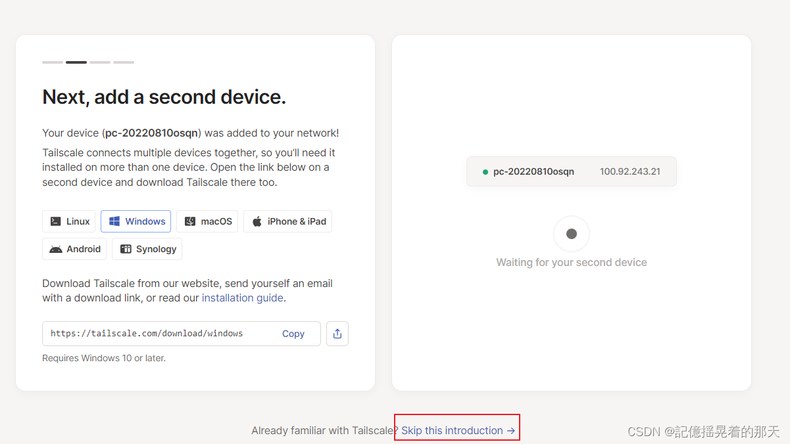Image resolution: width=790 pixels, height=444 pixels.
Task: Click the Apple logo icon
Action: click(x=257, y=221)
